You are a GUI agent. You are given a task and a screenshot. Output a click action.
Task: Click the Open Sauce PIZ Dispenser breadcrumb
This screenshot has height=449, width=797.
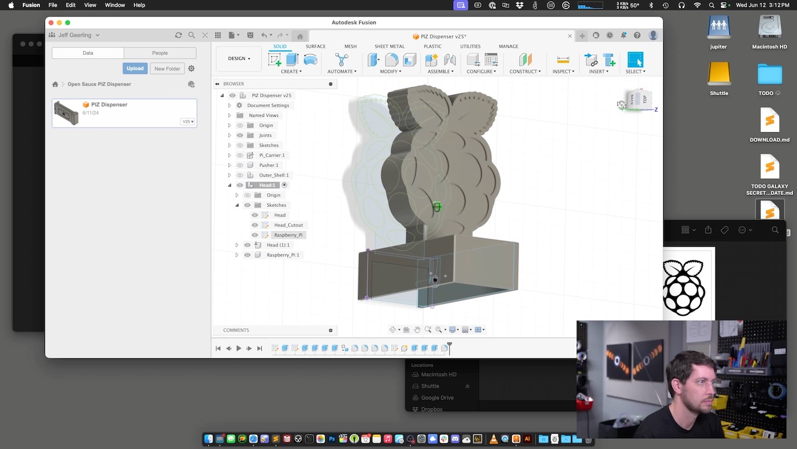pyautogui.click(x=99, y=84)
